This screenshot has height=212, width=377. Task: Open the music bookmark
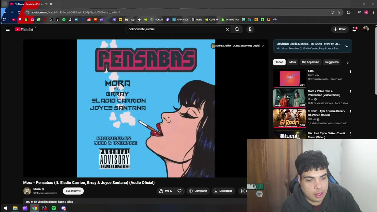pos(197,20)
